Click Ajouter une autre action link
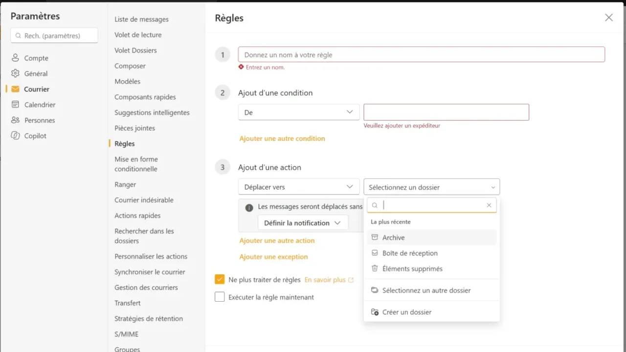This screenshot has width=626, height=352. [x=277, y=241]
